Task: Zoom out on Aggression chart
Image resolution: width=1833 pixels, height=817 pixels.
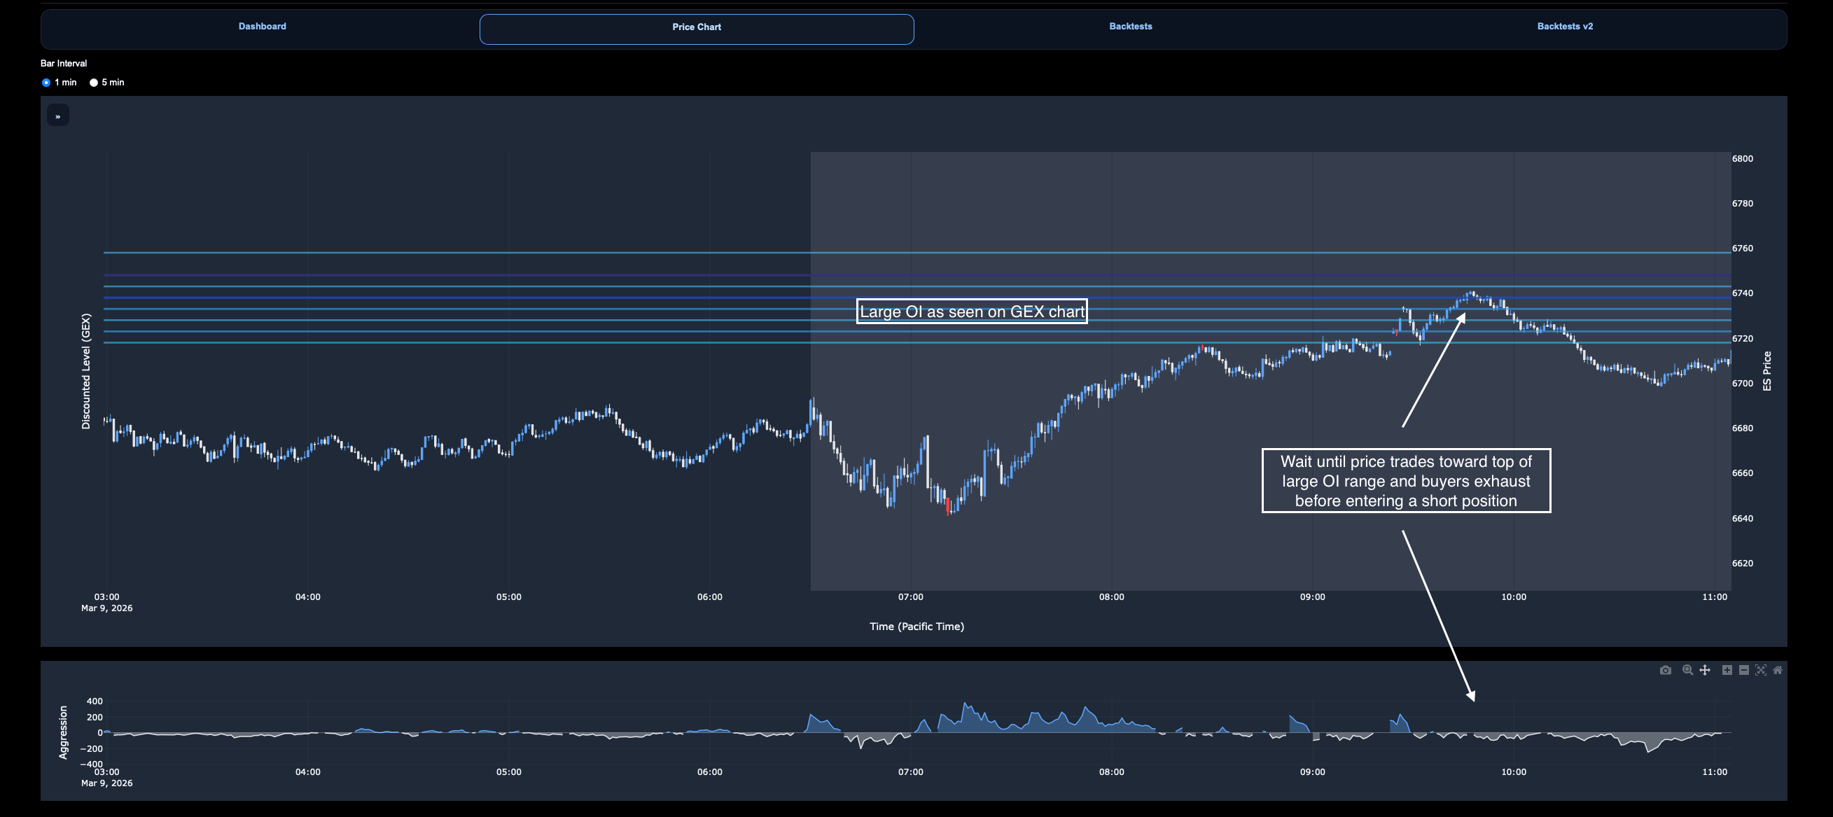Action: tap(1744, 671)
